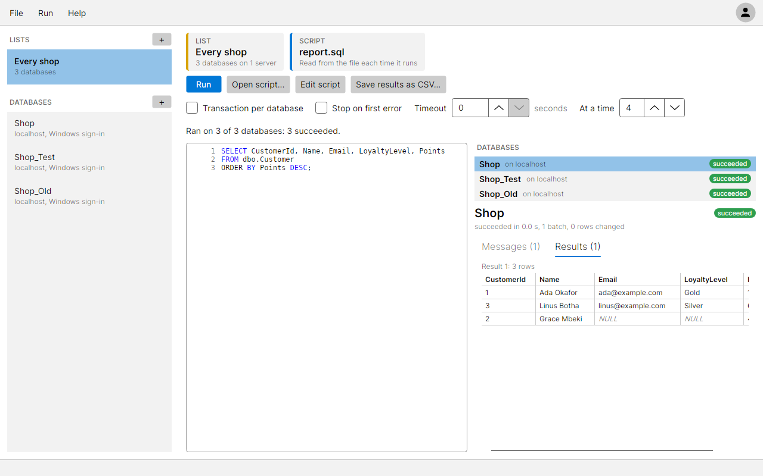Image resolution: width=763 pixels, height=476 pixels.
Task: Click Save results as CSV... button
Action: (398, 84)
